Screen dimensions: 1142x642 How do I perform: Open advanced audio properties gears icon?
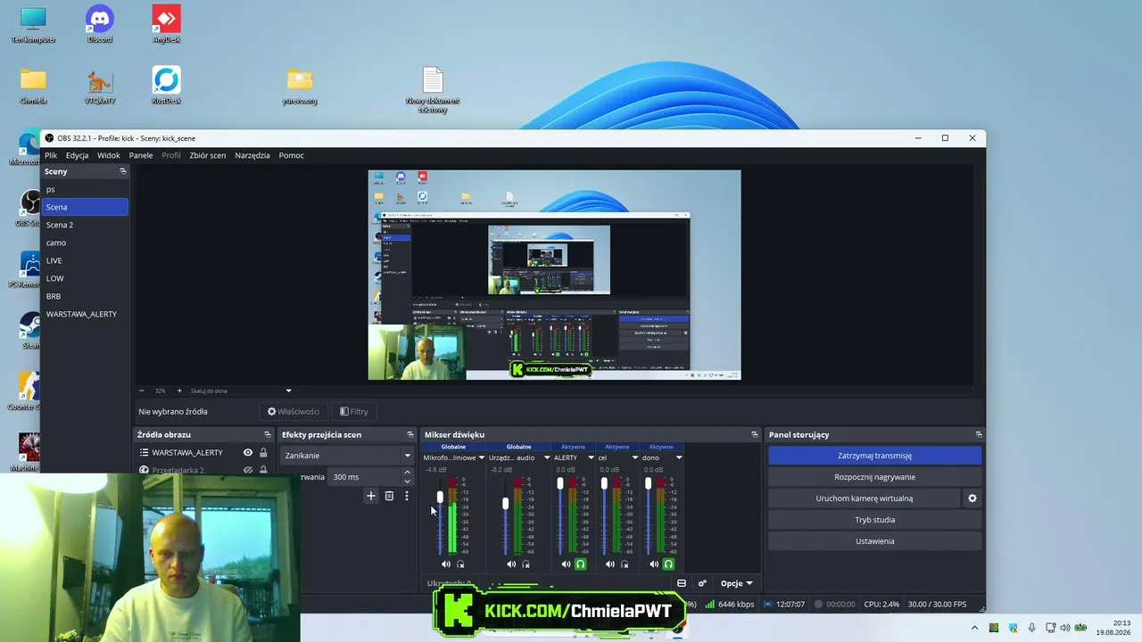tap(702, 583)
